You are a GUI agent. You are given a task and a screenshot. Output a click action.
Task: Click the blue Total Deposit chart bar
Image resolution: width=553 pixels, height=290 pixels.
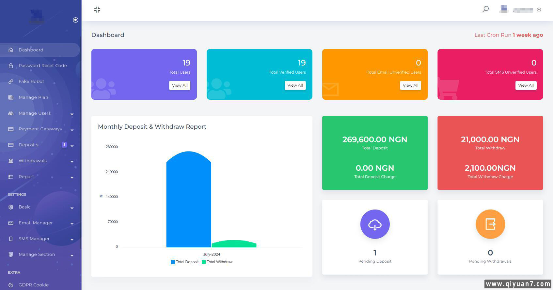point(188,202)
